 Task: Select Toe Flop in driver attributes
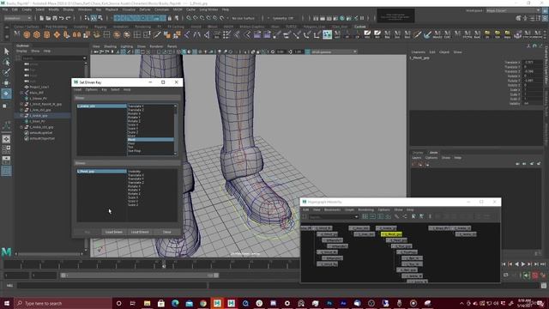click(135, 151)
